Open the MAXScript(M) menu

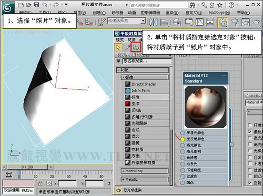click(219, 13)
